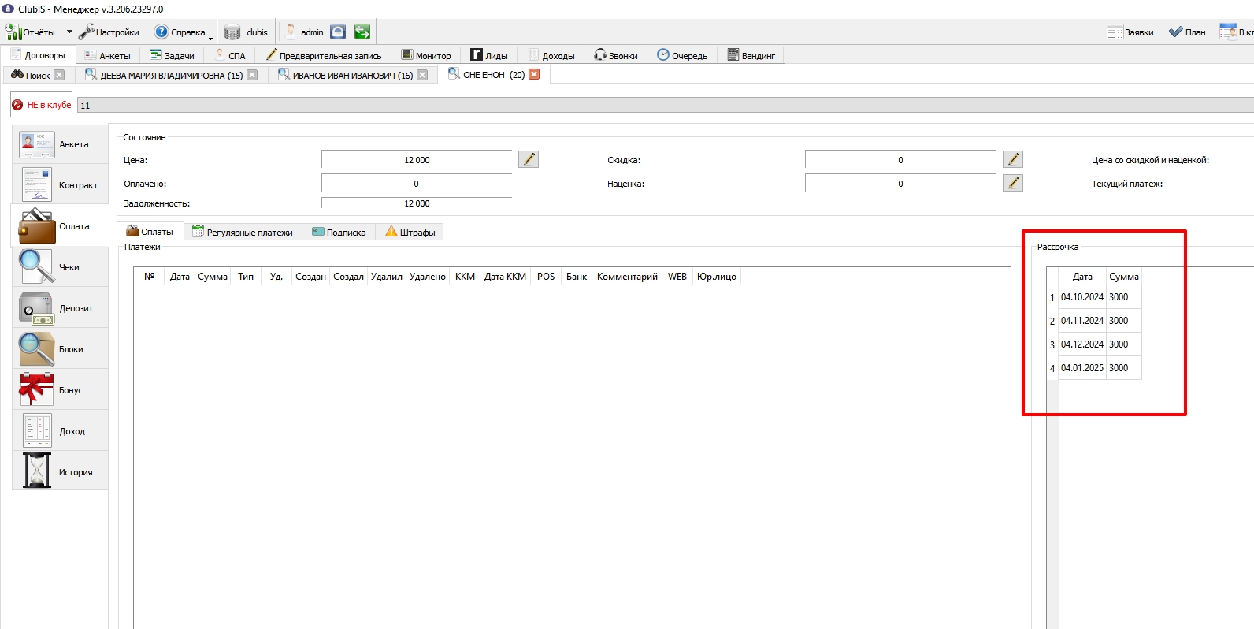Click the green swap user icon
Image resolution: width=1254 pixels, height=629 pixels.
(x=362, y=32)
